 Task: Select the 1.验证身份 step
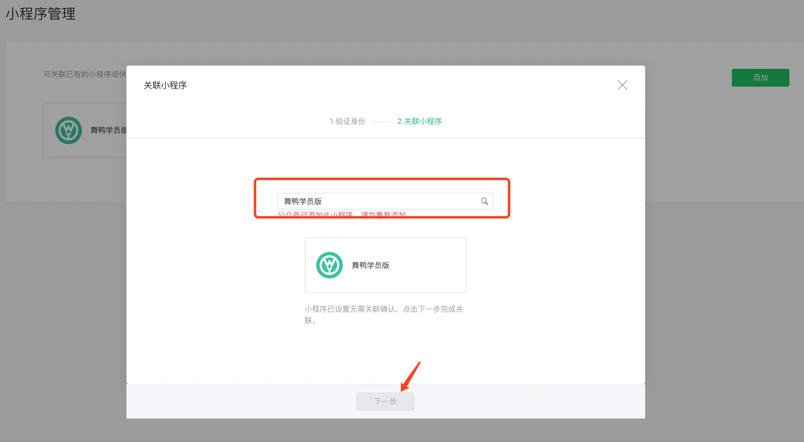[347, 121]
